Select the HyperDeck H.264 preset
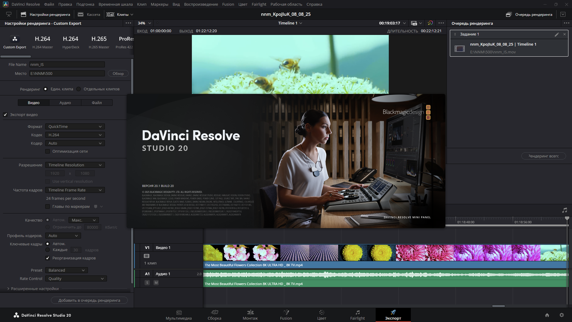 click(71, 42)
